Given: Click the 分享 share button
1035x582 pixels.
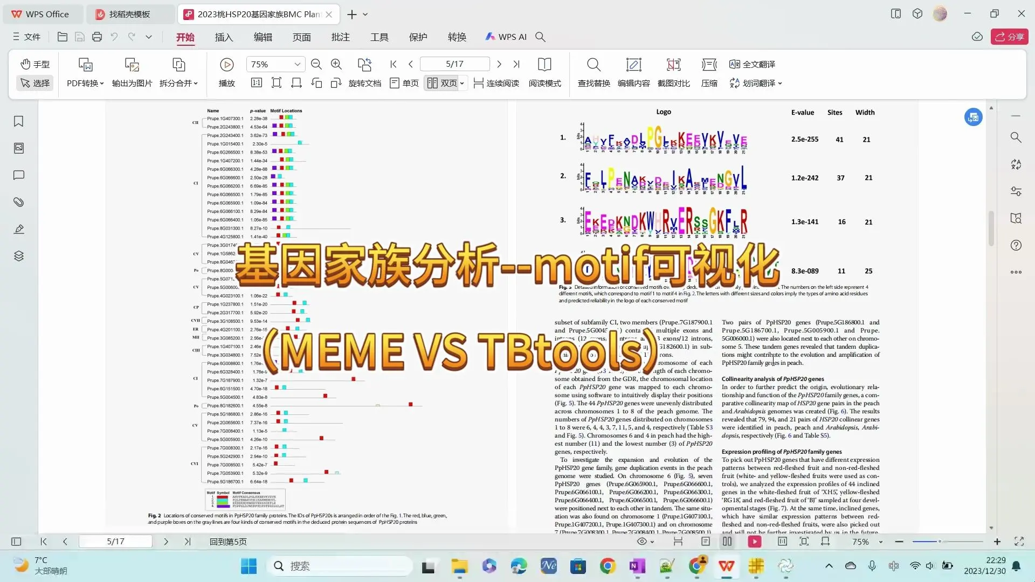Looking at the screenshot, I should 1009,36.
